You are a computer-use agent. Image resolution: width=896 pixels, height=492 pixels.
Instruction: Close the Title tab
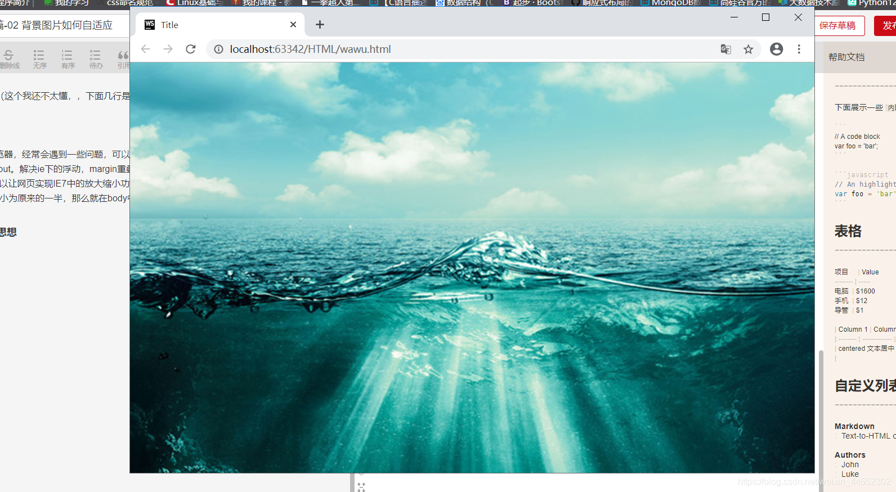(293, 25)
